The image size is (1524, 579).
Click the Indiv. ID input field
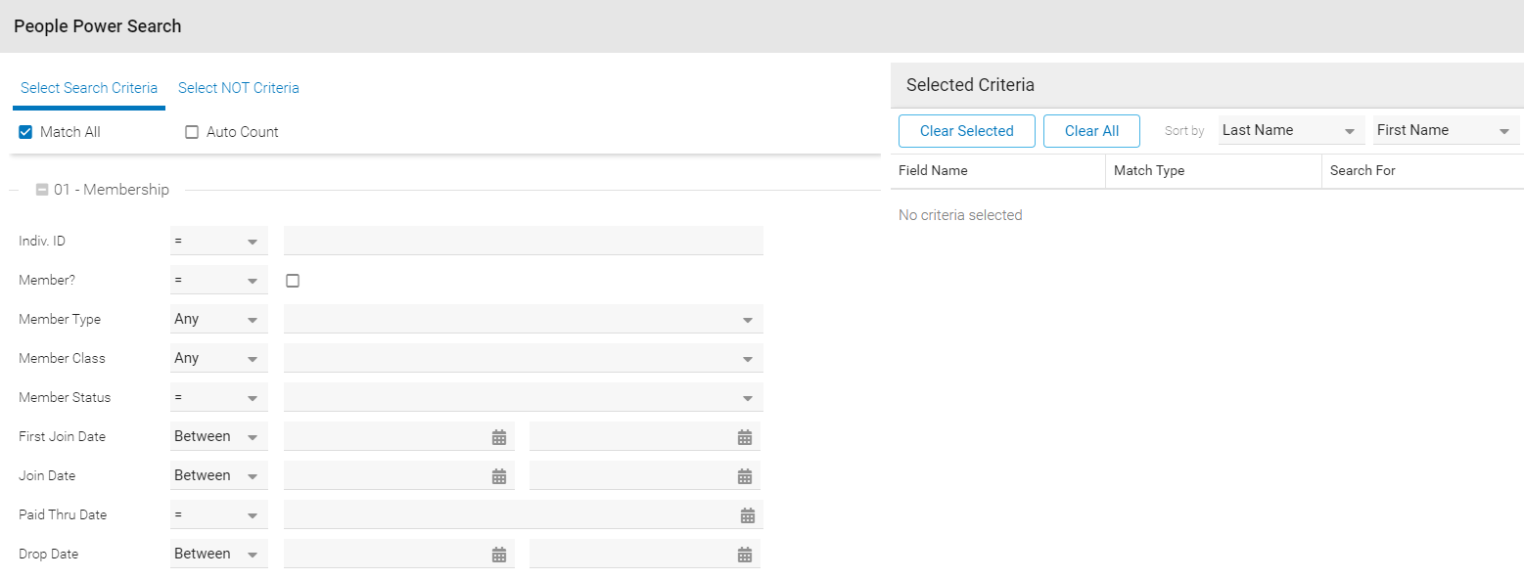[x=524, y=241]
